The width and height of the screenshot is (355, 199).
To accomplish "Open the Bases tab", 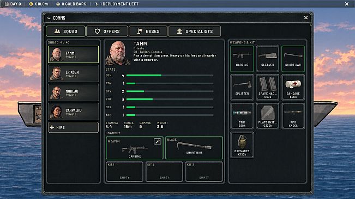I will [148, 31].
